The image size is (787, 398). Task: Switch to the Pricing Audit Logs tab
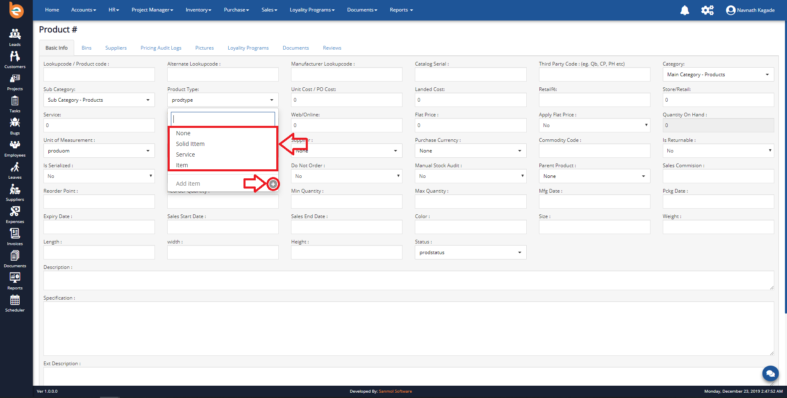pos(161,48)
